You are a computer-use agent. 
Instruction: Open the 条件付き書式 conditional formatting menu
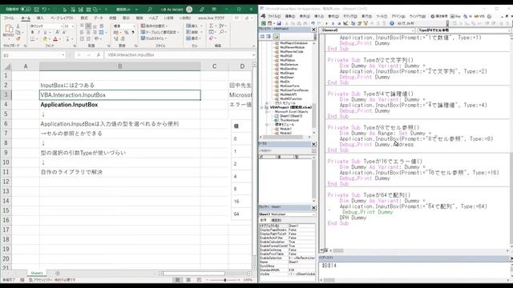pyautogui.click(x=155, y=26)
